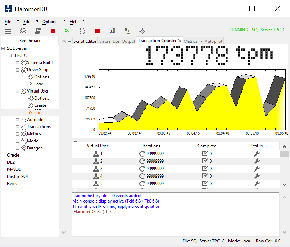Viewport: 290px width, 247px height.
Task: Click the Load Driver Script toolbar icon
Action: pyautogui.click(x=38, y=31)
